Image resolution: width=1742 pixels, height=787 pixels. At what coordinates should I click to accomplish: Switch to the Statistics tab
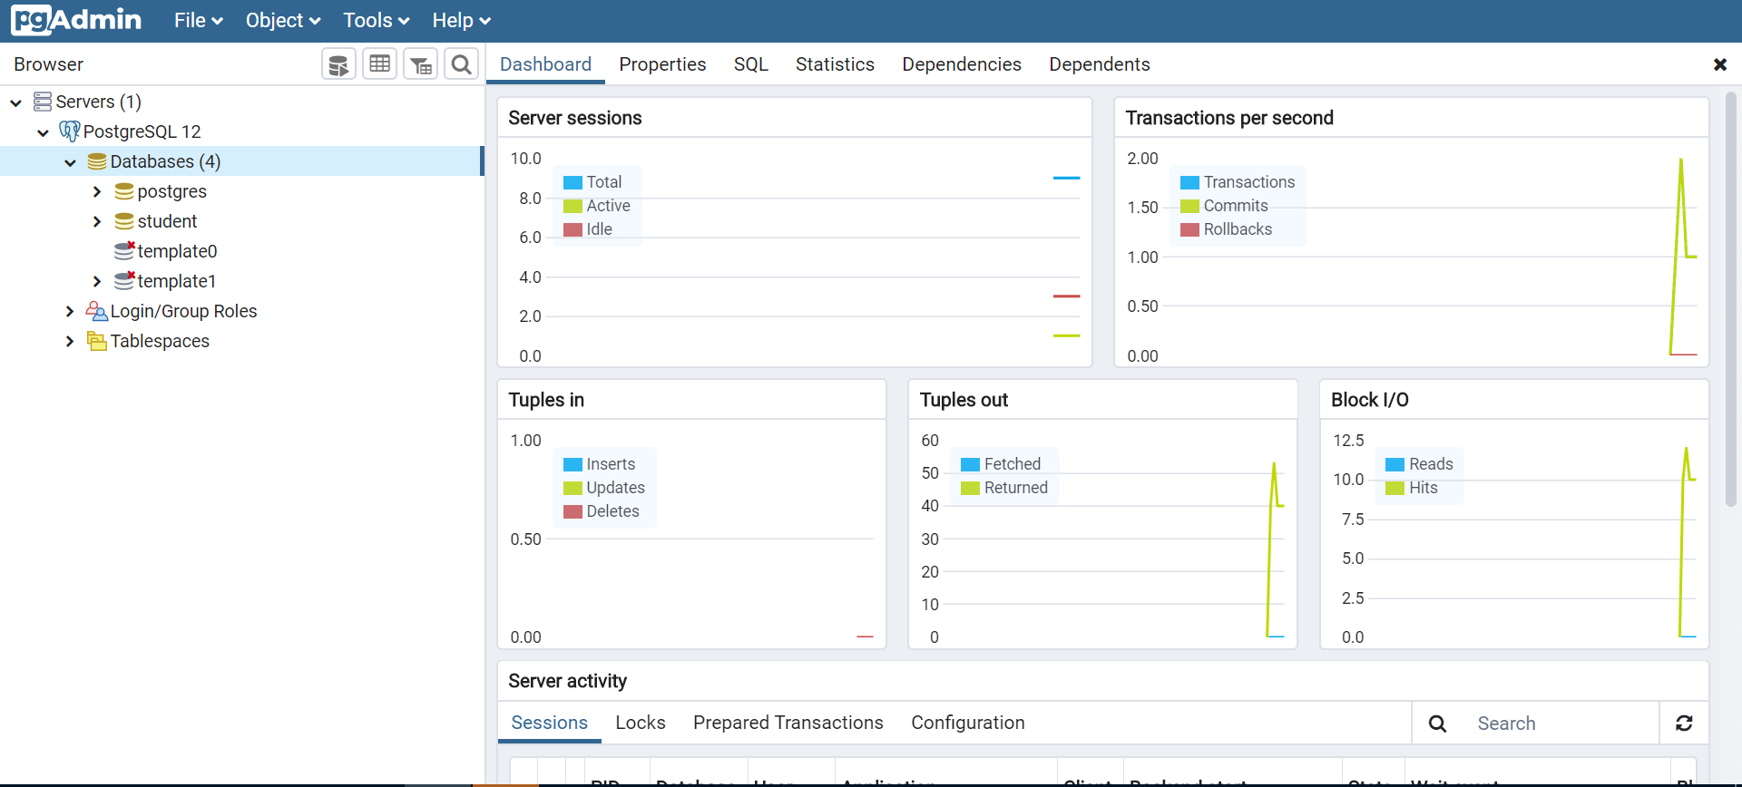[x=835, y=64]
